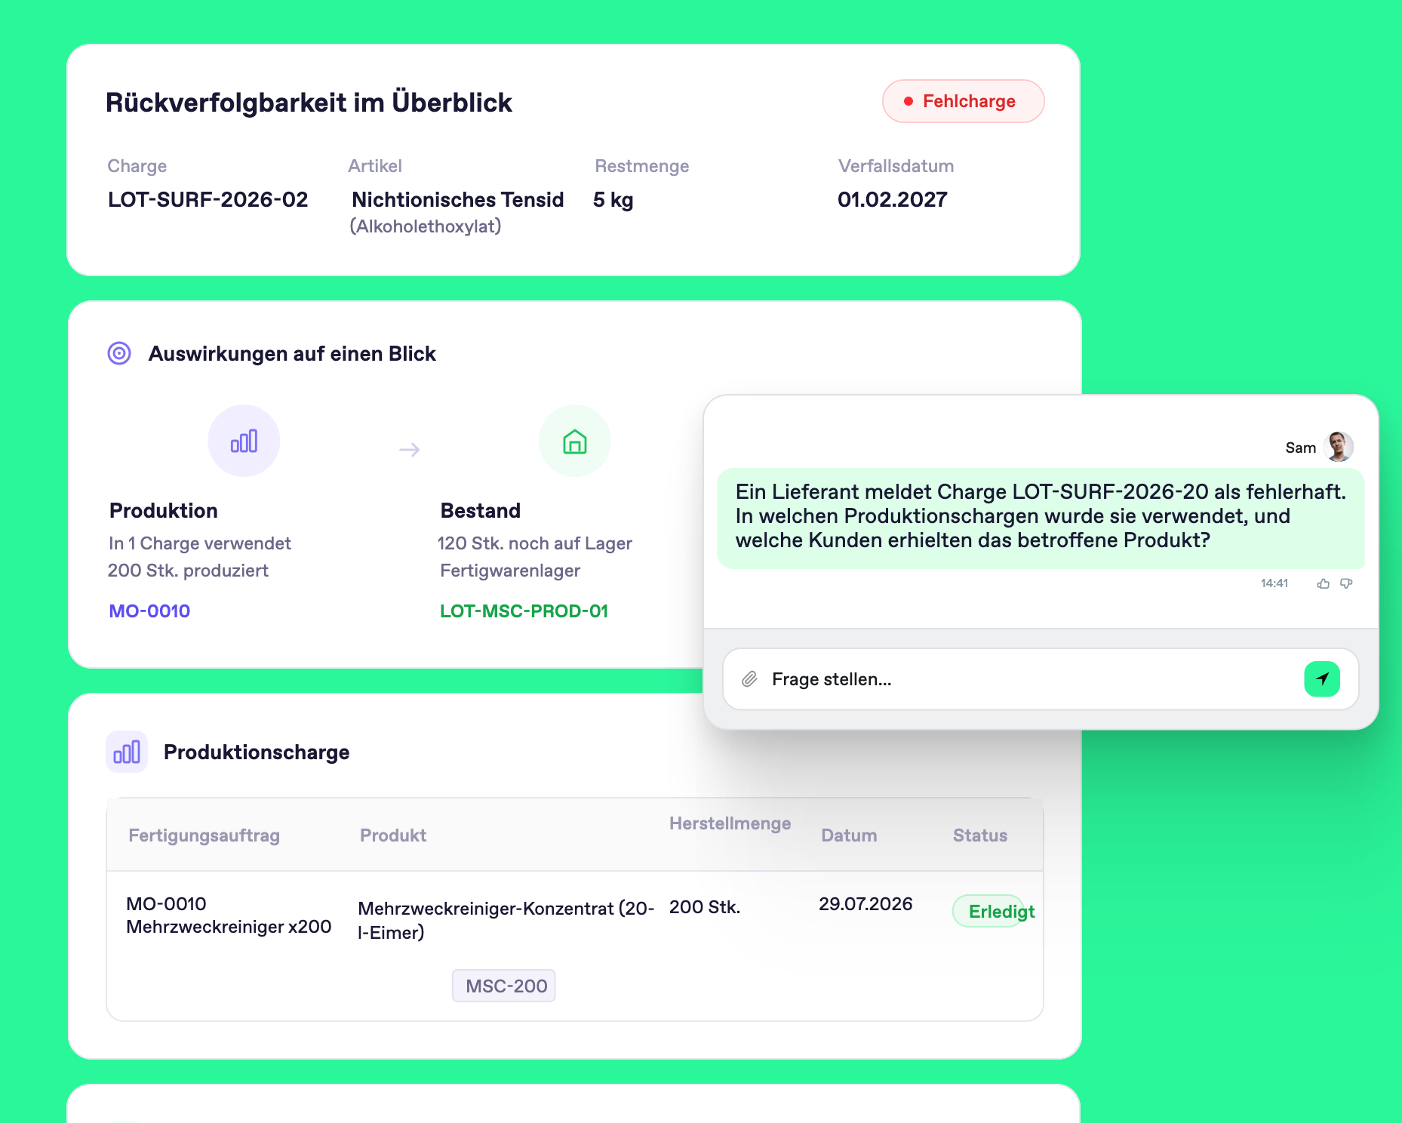
Task: Select the charge number LOT-SURF-2026-02
Action: 208,199
